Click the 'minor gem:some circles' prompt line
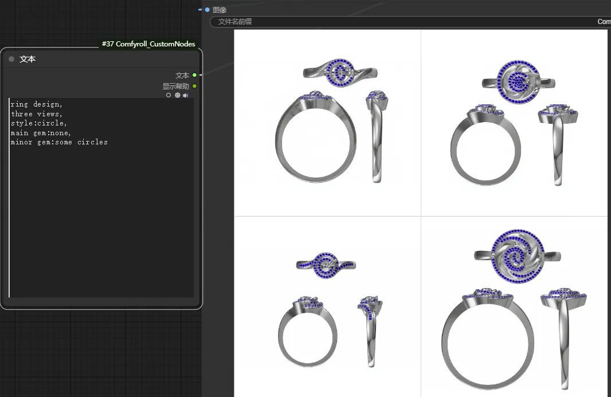 point(59,142)
